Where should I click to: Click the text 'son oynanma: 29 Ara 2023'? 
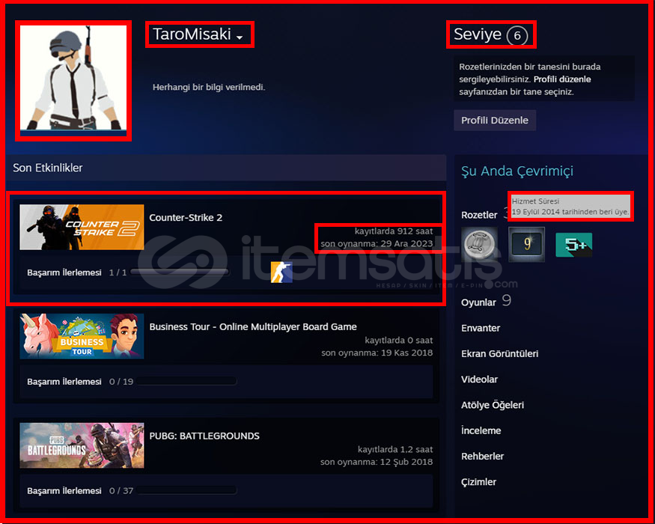coord(377,243)
